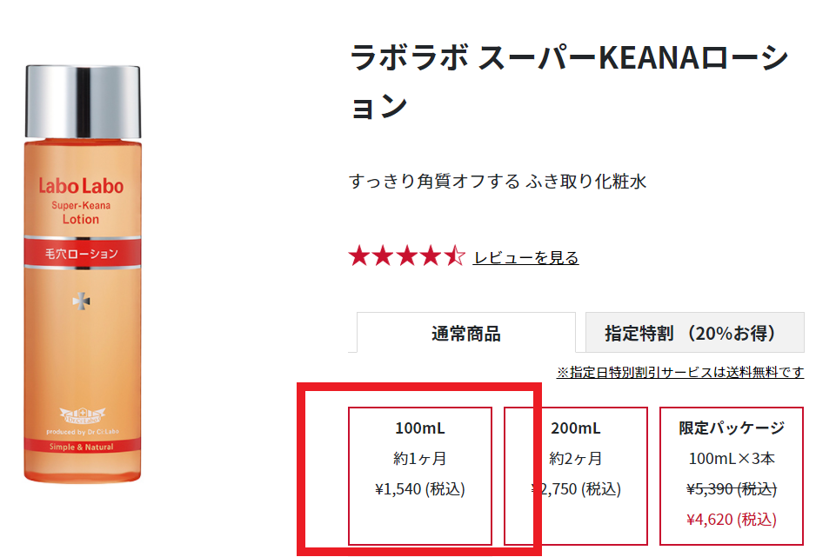This screenshot has width=836, height=557.
Task: Open the 指定日特別割引サービス free shipping note
Action: (x=680, y=372)
